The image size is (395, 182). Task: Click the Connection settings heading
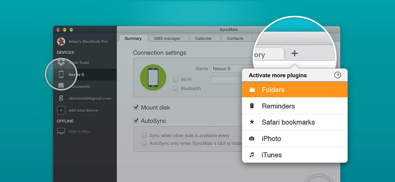point(159,53)
